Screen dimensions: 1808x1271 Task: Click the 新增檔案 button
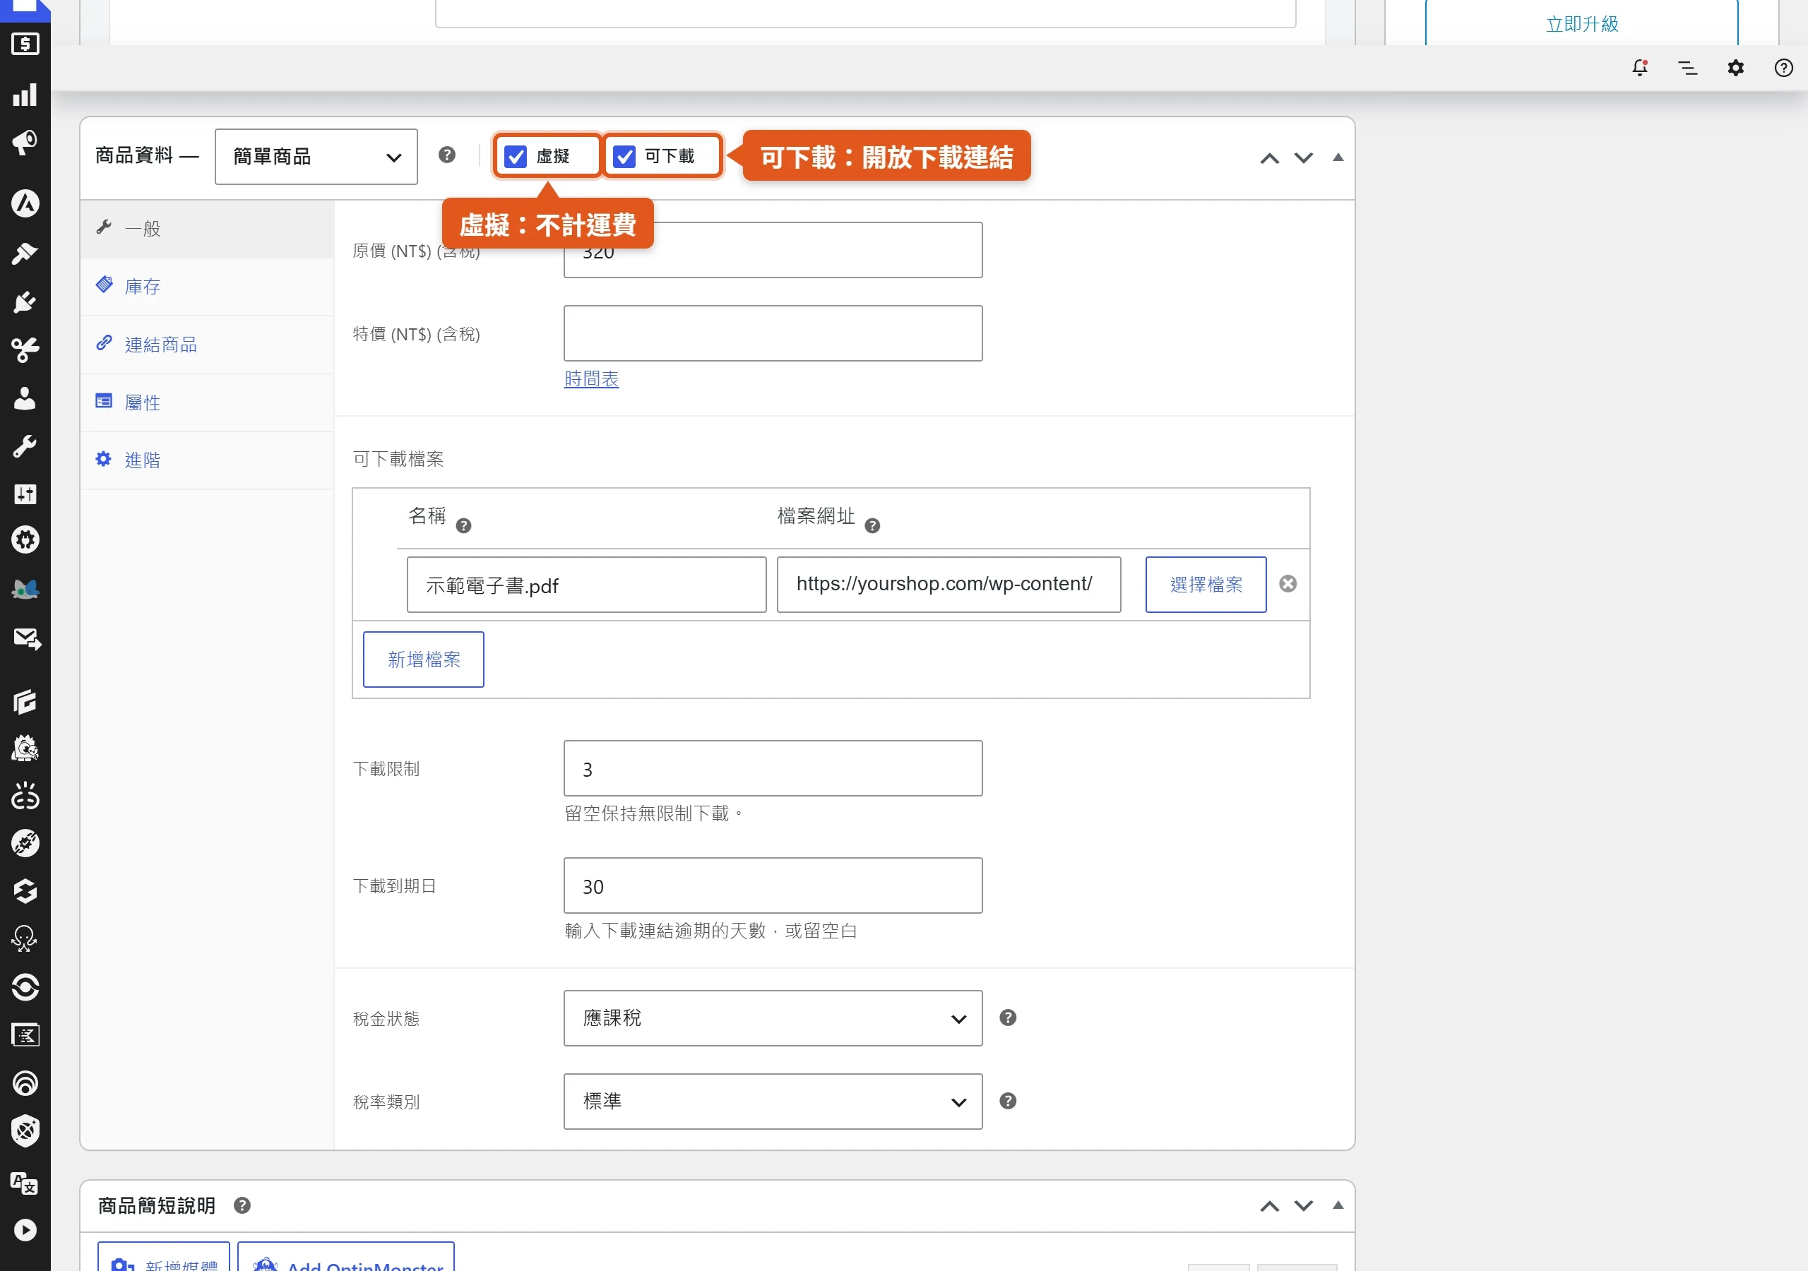click(x=424, y=659)
